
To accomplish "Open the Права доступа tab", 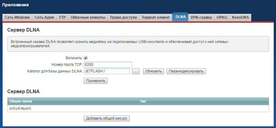I will coord(123,17).
